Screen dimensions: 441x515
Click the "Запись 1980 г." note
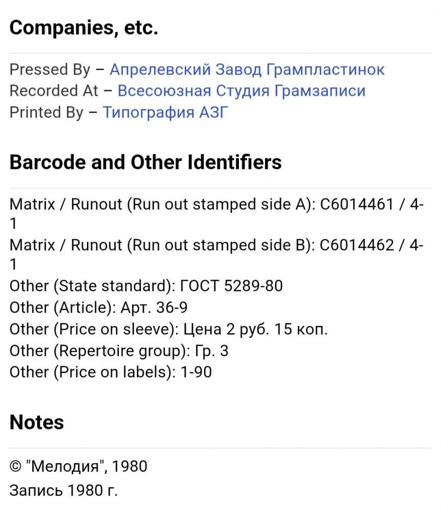click(x=63, y=490)
